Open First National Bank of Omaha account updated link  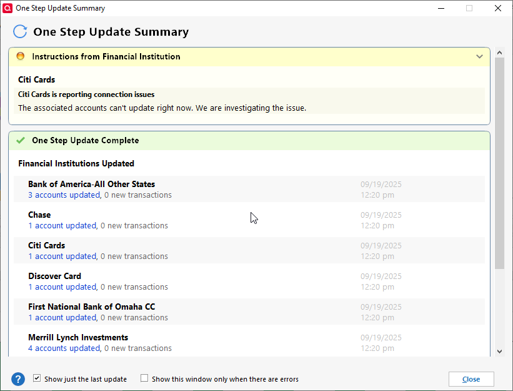(62, 317)
